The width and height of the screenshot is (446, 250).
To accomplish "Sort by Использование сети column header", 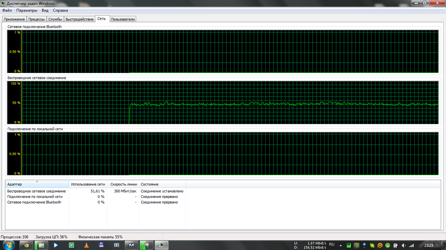I will tap(88, 184).
